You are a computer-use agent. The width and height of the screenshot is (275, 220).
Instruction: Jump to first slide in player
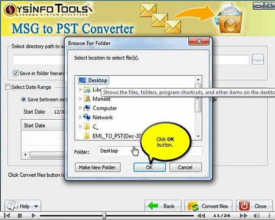(x=7, y=216)
